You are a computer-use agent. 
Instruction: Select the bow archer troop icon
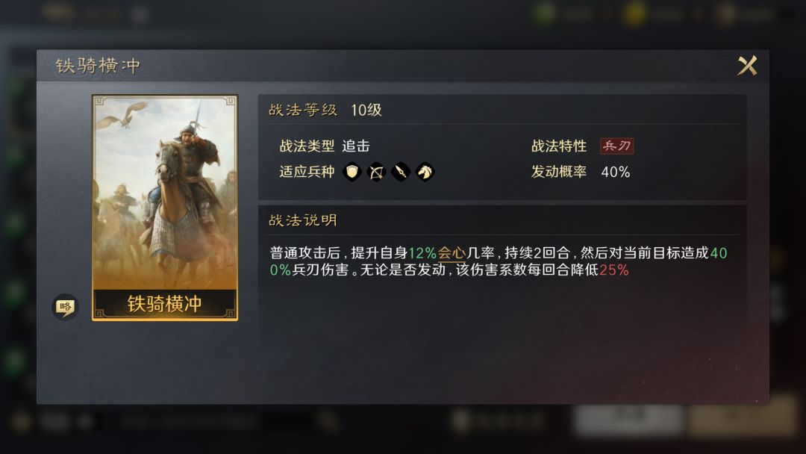click(x=376, y=172)
